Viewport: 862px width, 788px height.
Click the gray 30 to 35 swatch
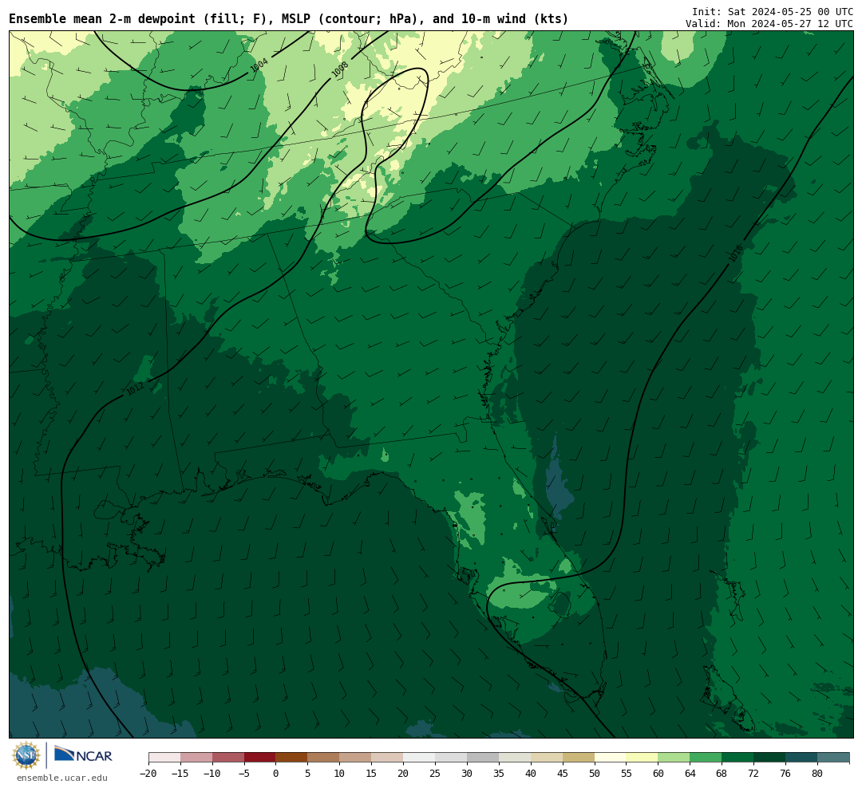point(483,758)
